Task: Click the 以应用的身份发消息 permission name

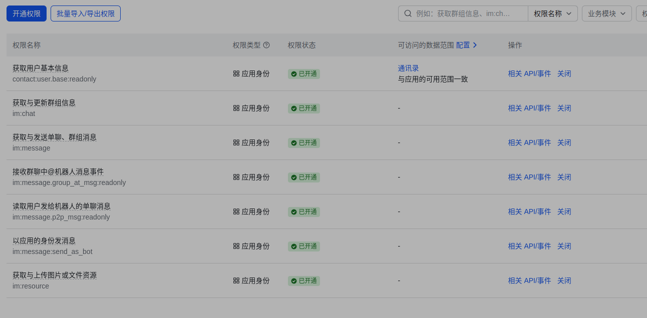Action: pos(44,240)
